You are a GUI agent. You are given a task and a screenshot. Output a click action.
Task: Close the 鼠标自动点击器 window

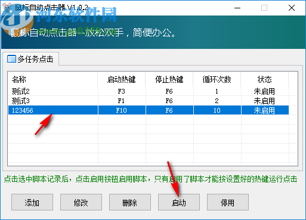[292, 8]
